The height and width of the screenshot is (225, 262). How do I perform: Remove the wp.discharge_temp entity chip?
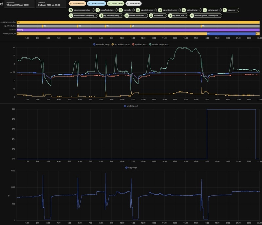[121, 15]
